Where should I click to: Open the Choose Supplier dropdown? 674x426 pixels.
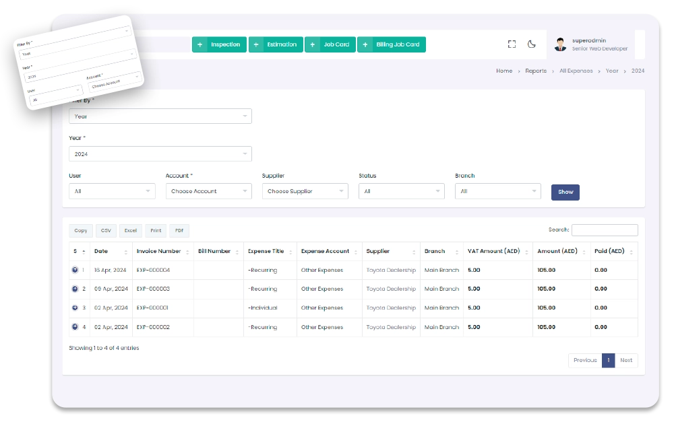pyautogui.click(x=305, y=191)
